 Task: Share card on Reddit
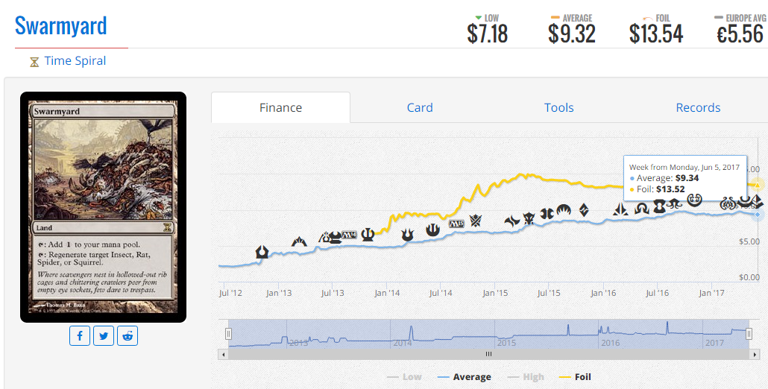128,335
